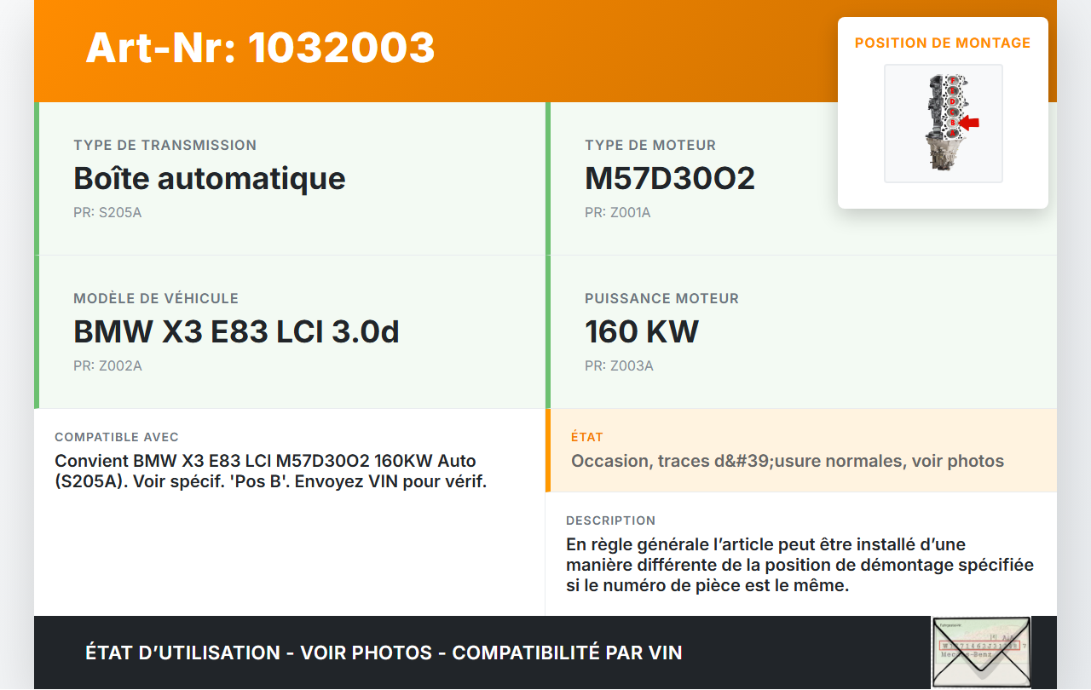Screen dimensions: 1091x690
Task: Click the PR: Z001A code
Action: point(618,212)
